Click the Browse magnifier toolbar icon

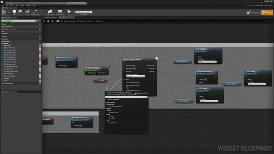(20, 12)
